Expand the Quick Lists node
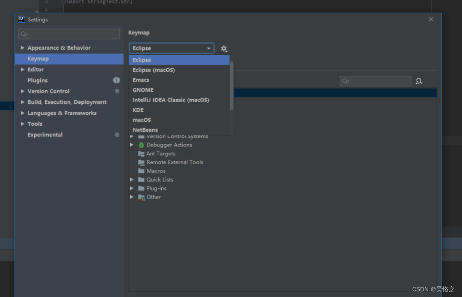 pyautogui.click(x=132, y=180)
